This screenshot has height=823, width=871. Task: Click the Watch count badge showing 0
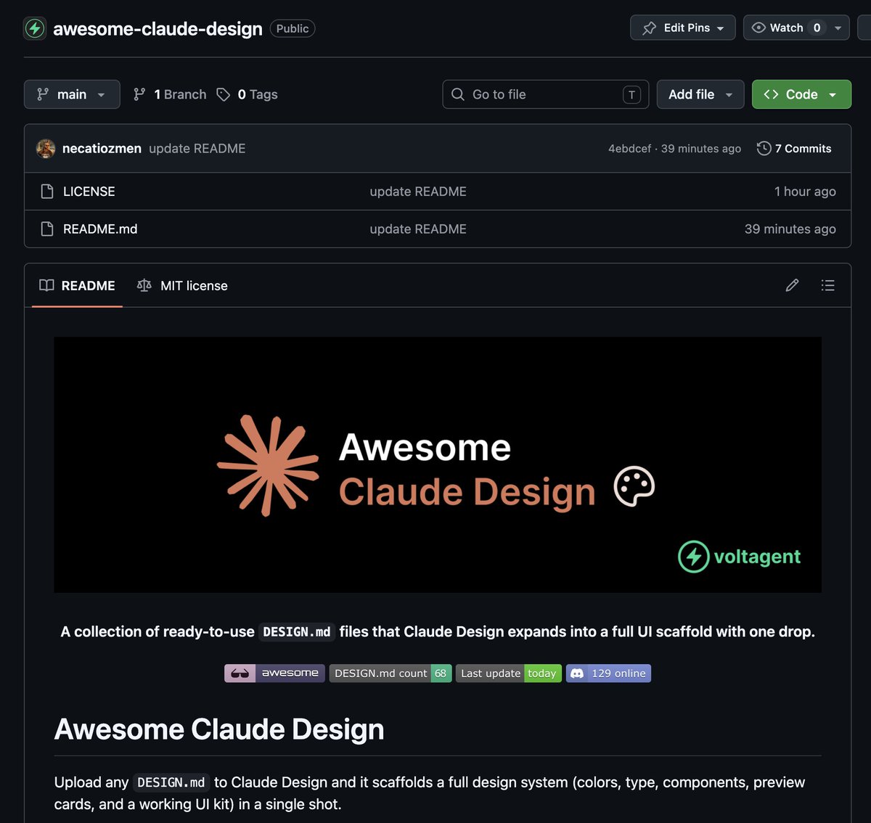point(817,28)
